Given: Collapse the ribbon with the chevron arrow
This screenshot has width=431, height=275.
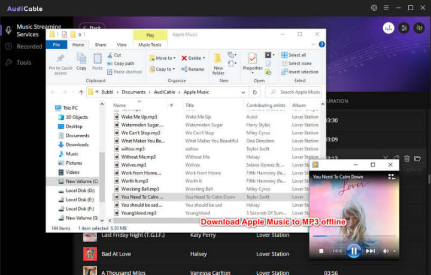Looking at the screenshot, I should (313, 44).
